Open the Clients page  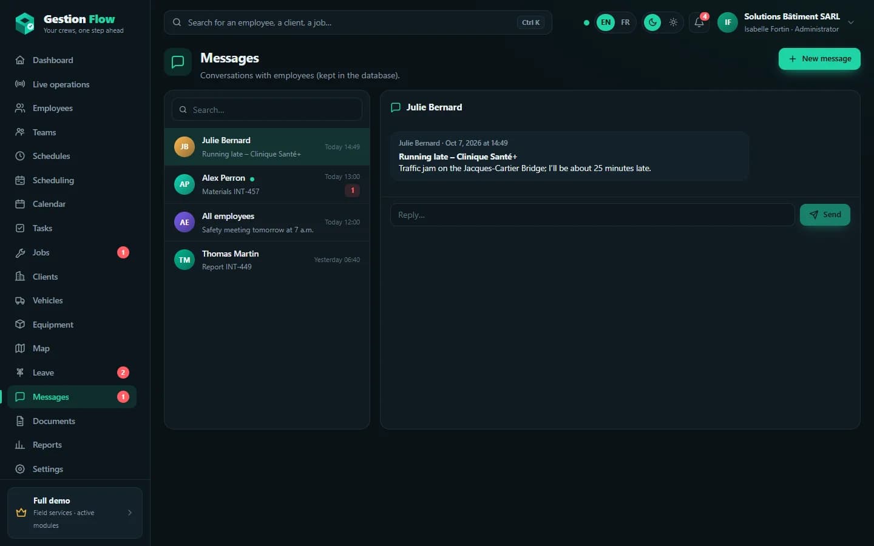(x=72, y=277)
